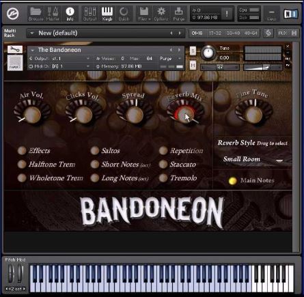Load next instrument arrow for The Bandoneon
Viewport: 304px width, 297px height.
click(x=179, y=50)
